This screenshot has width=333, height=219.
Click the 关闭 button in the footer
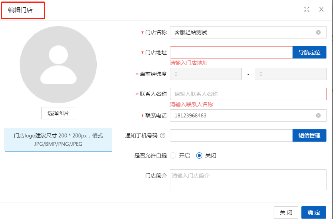(286, 212)
